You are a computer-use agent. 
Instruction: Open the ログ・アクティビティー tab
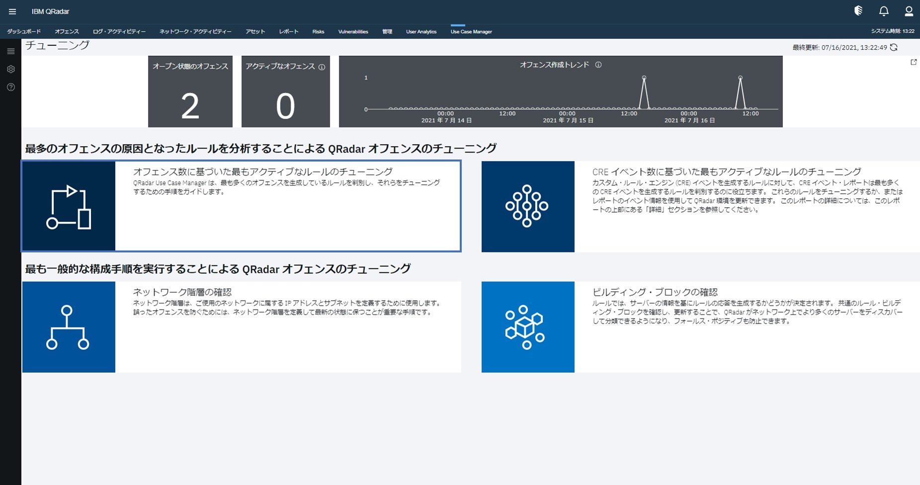(x=119, y=31)
